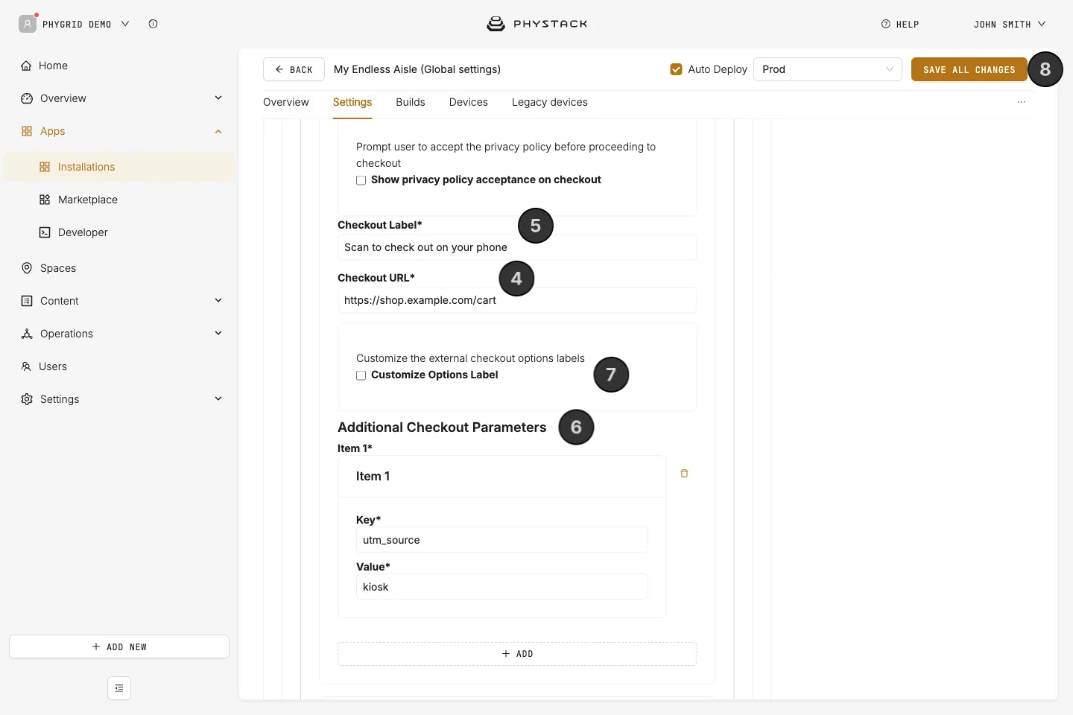Screen dimensions: 1073x715
Task: Open the Legacy devices tab
Action: point(550,102)
